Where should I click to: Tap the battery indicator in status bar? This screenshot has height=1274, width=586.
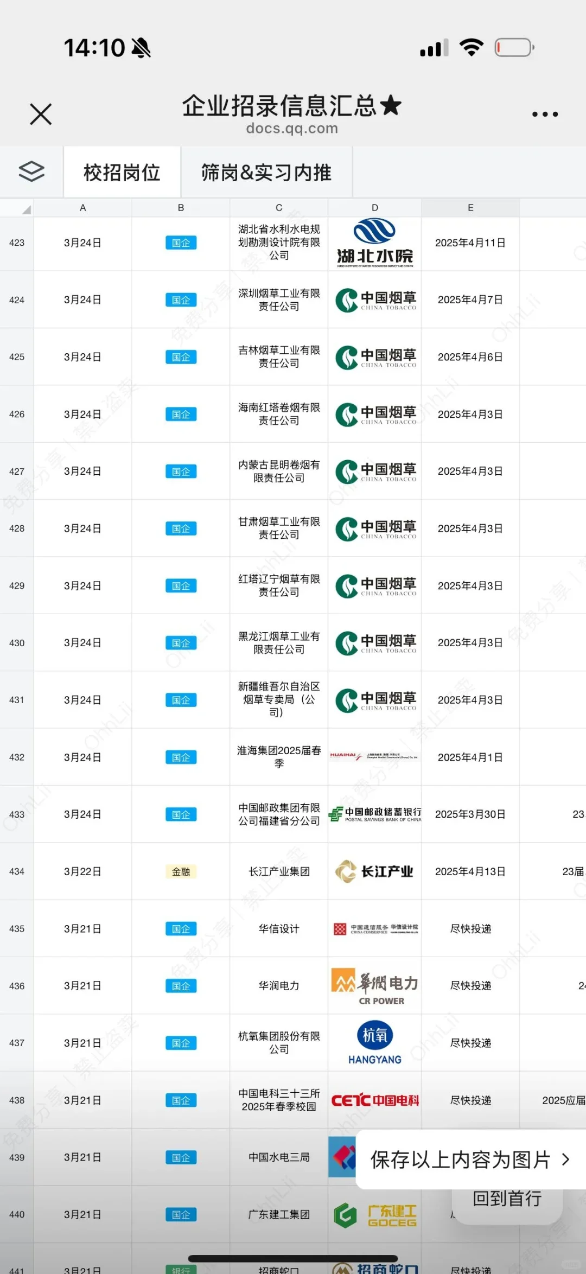click(514, 48)
